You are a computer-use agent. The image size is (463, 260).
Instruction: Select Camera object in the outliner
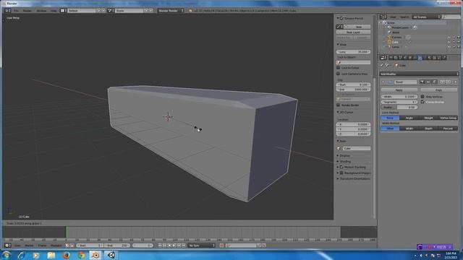396,37
